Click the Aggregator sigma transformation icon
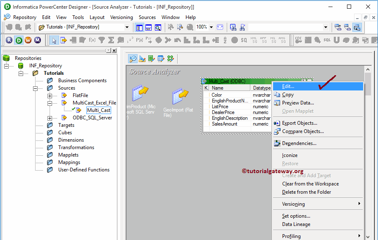 coord(112,40)
